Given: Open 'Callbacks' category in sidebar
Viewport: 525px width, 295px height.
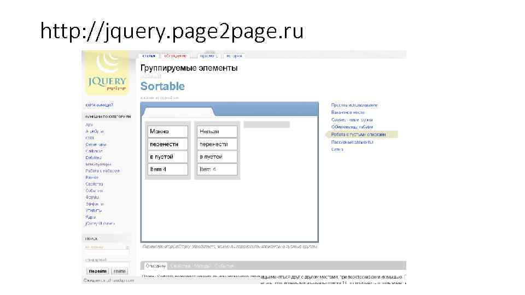Looking at the screenshot, I should pyautogui.click(x=94, y=151).
